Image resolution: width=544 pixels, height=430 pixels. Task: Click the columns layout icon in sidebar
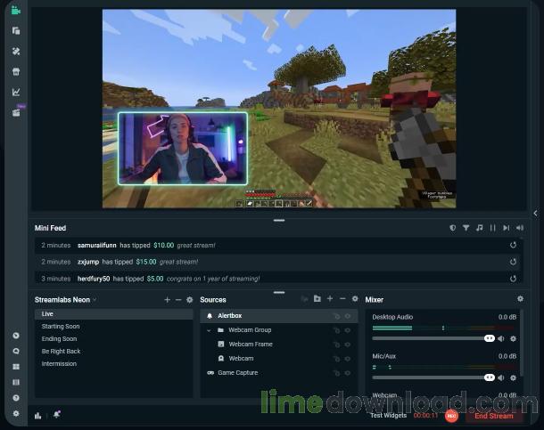pos(16,382)
